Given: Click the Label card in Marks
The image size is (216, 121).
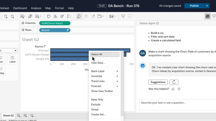Looking at the screenshot, I should pos(12,59).
